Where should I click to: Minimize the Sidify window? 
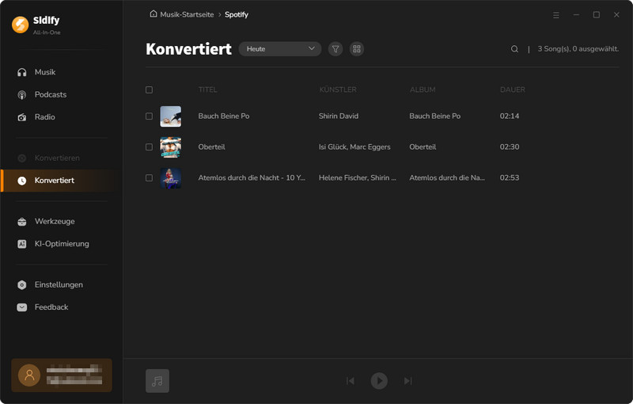coord(576,15)
